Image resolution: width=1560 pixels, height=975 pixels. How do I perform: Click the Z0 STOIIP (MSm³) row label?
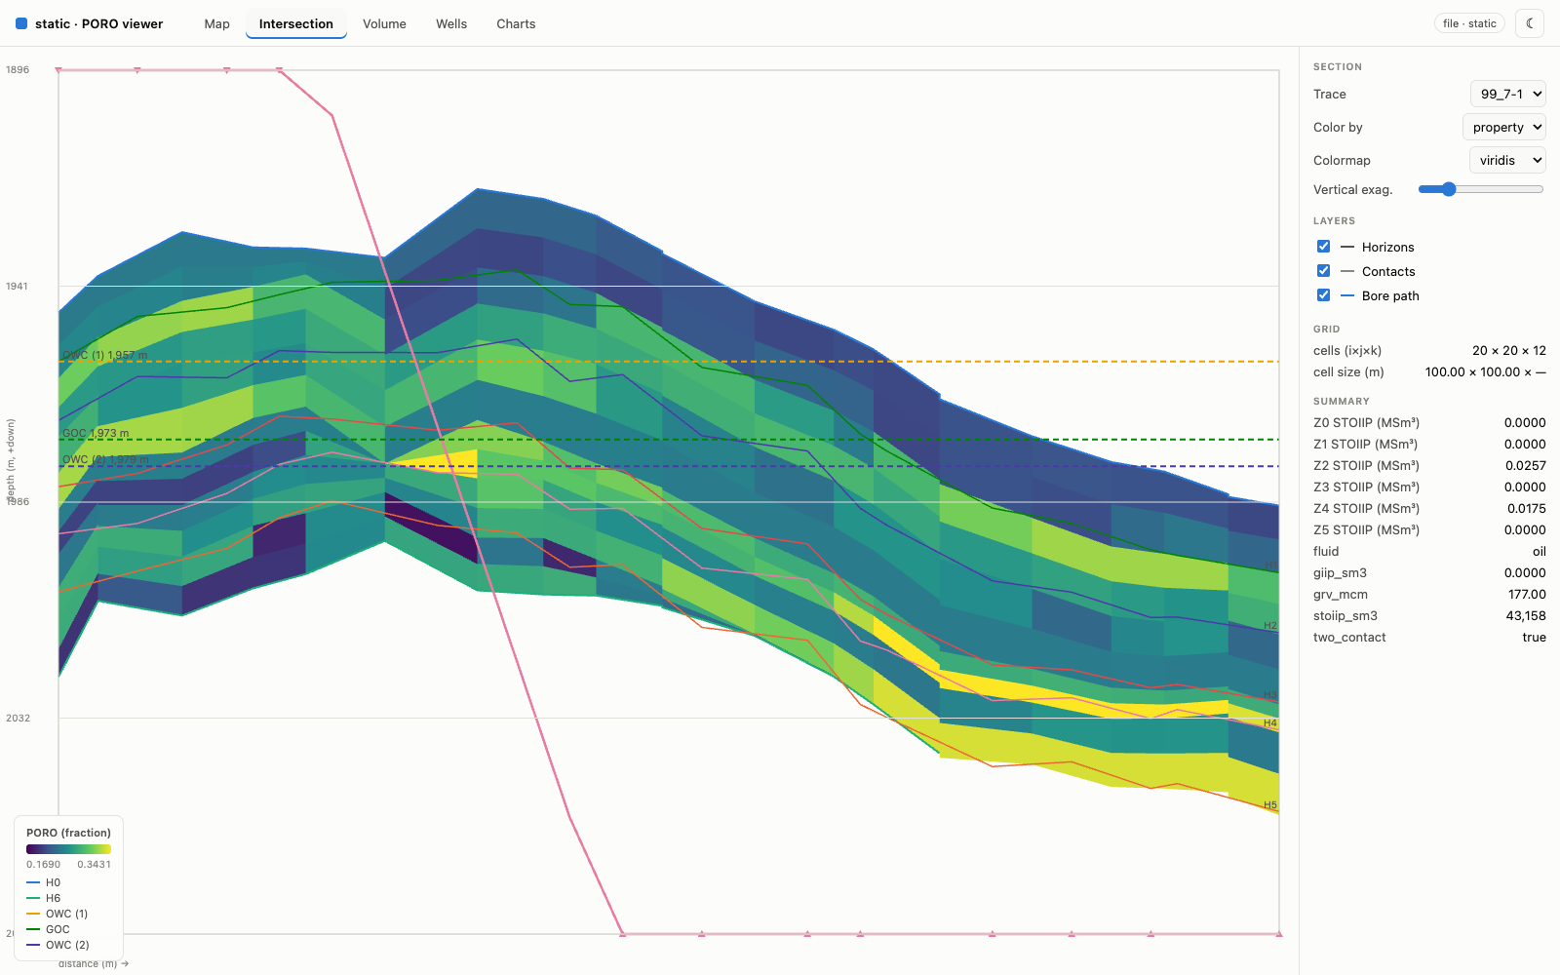click(x=1366, y=422)
